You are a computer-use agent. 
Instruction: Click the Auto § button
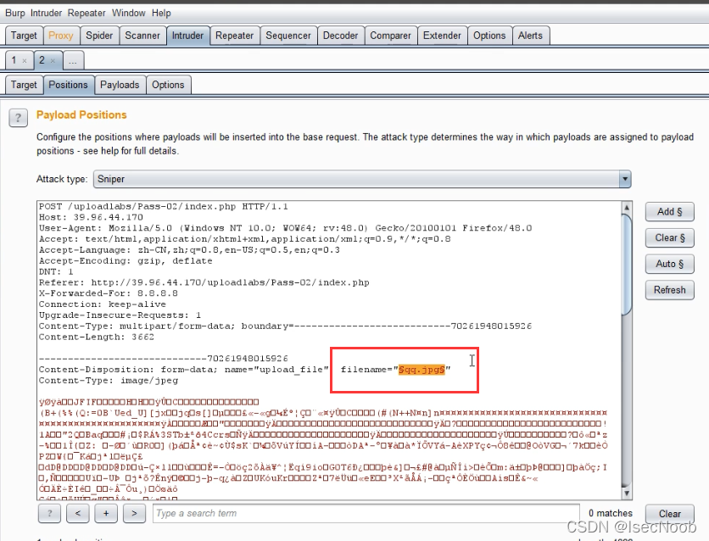670,264
